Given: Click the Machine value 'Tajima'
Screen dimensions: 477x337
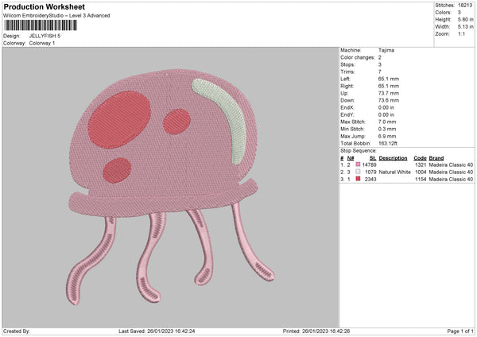Looking at the screenshot, I should coord(386,50).
